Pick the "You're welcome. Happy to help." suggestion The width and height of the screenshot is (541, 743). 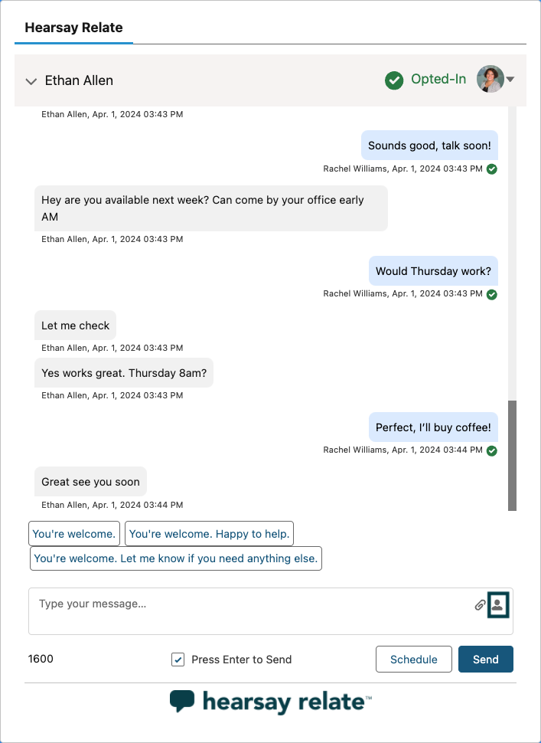(208, 534)
